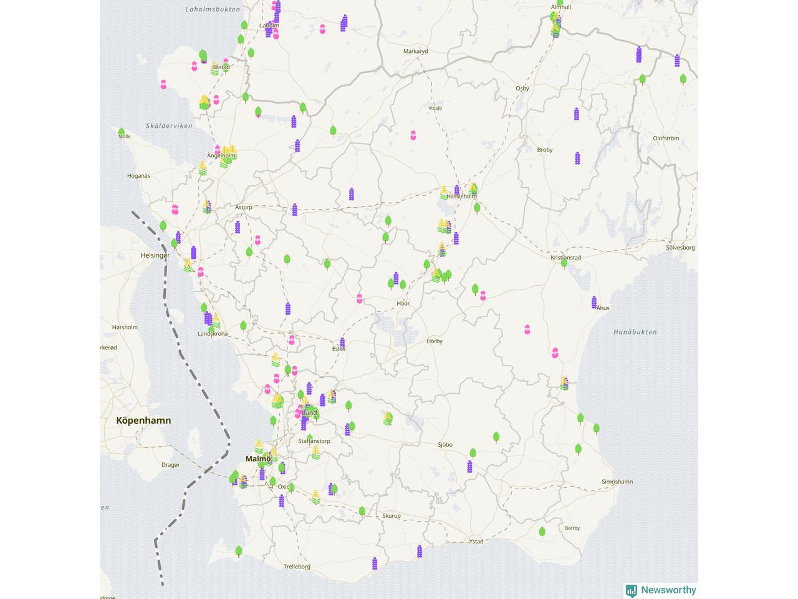798x599 pixels.
Task: Click the Laholmsbukten bay label
Action: tap(213, 9)
